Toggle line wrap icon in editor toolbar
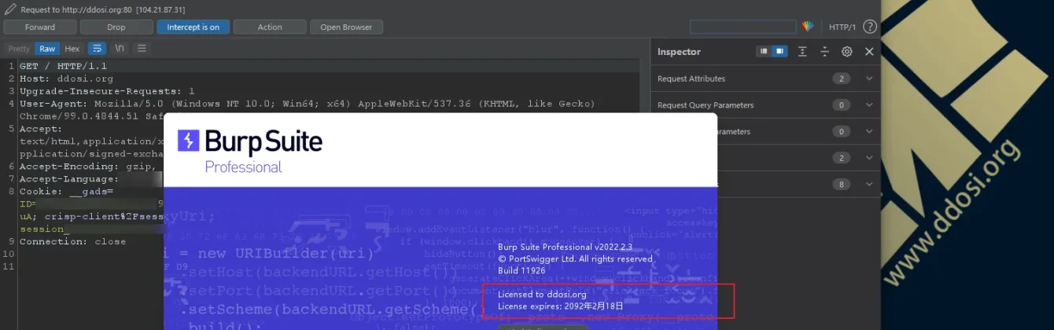This screenshot has height=330, width=1054. [x=97, y=49]
